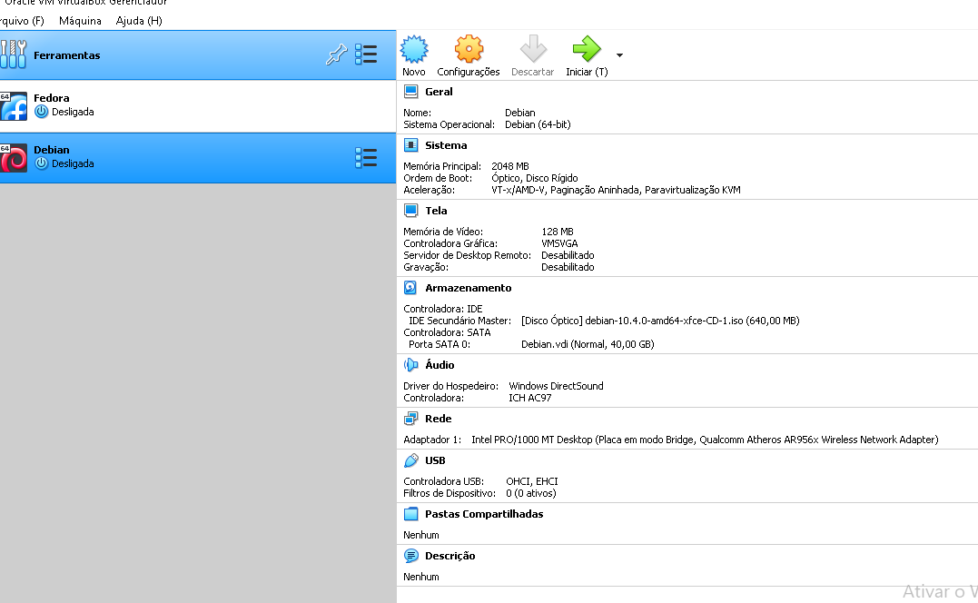Click the 128 MB video memory value
The width and height of the screenshot is (978, 603).
(558, 232)
